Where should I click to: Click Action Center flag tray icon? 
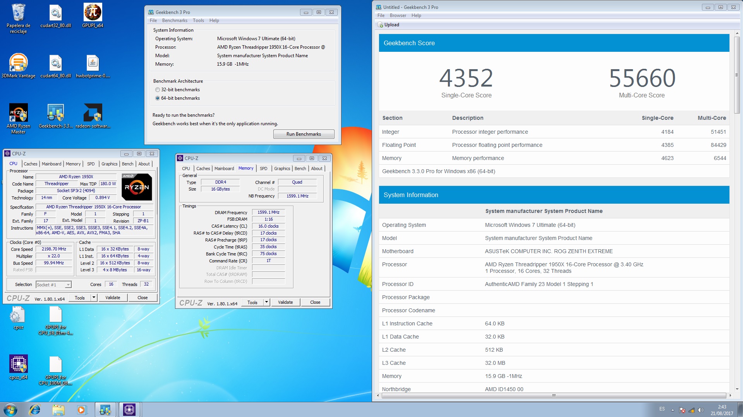coord(682,410)
